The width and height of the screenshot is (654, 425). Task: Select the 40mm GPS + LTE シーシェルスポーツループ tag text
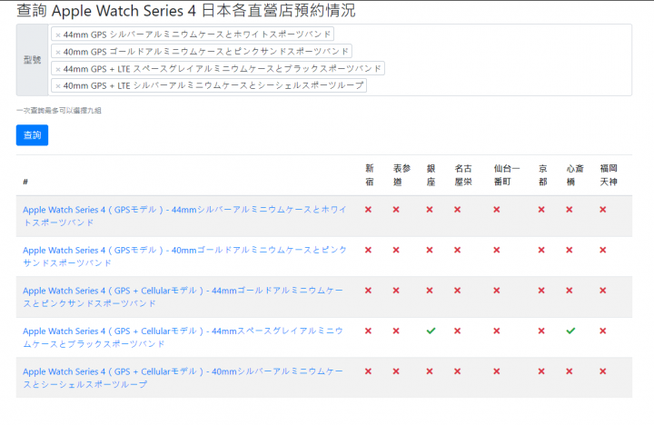pos(213,85)
